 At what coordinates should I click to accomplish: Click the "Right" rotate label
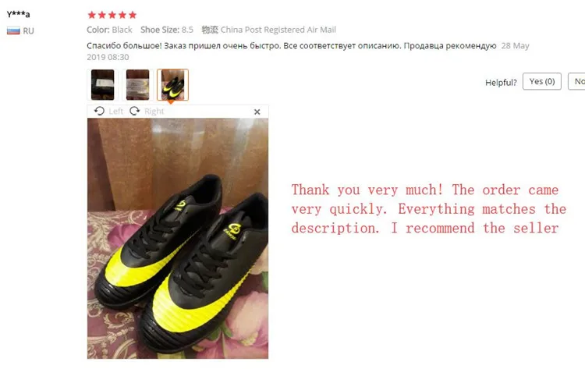pos(154,112)
